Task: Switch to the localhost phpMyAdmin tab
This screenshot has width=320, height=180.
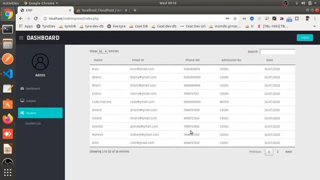Action: point(101,10)
